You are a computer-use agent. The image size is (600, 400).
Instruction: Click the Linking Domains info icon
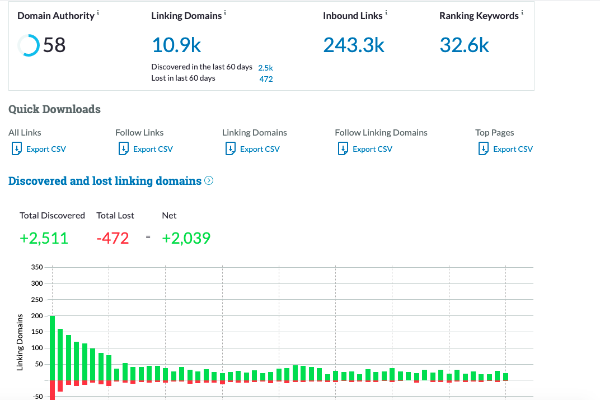click(225, 13)
